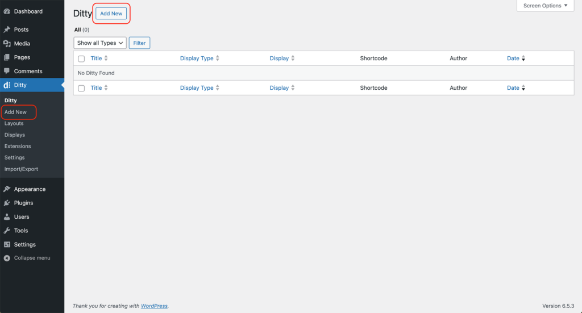Sort by bottom Title column link
The height and width of the screenshot is (313, 582).
point(96,88)
